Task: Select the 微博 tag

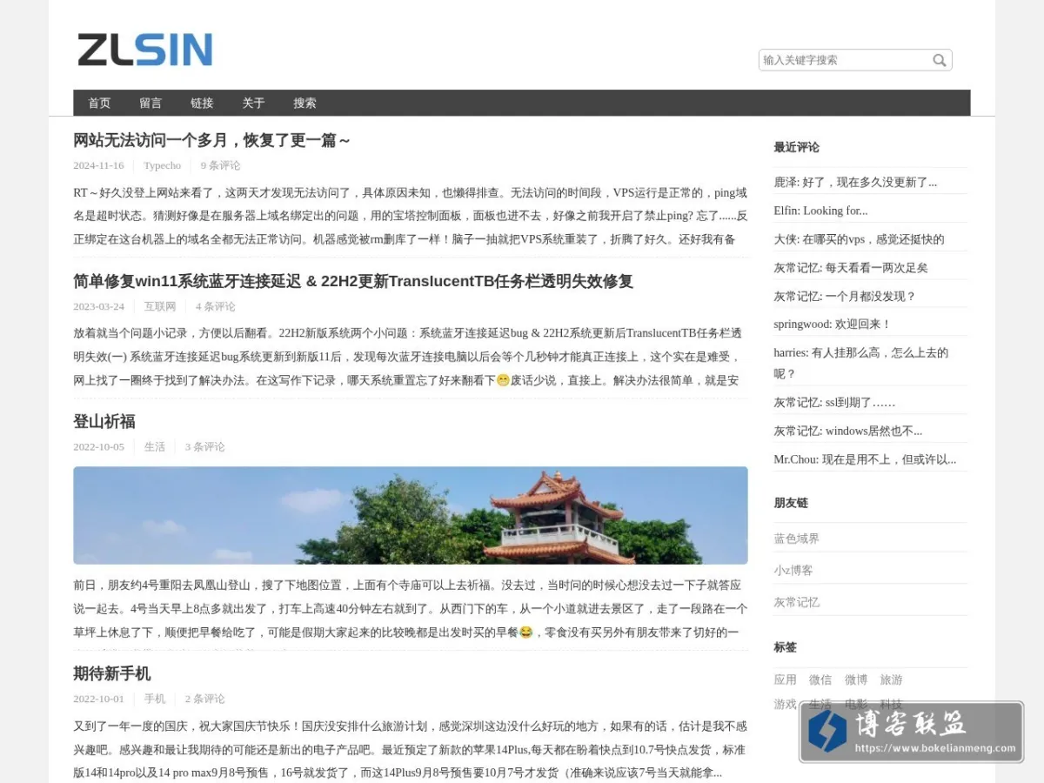Action: click(856, 679)
